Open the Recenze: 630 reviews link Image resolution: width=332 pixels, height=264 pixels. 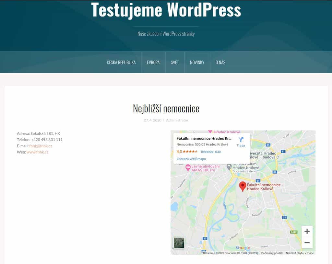211,152
